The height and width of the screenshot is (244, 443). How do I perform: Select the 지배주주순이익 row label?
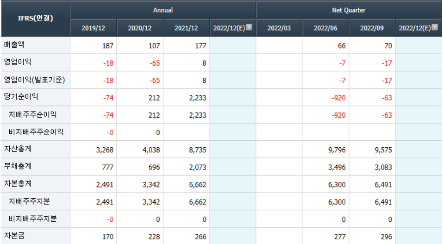click(32, 114)
